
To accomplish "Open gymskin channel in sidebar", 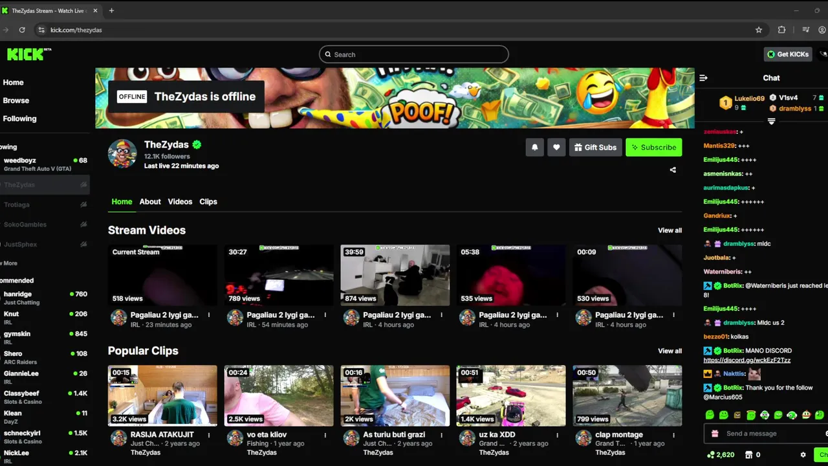I will [x=44, y=338].
